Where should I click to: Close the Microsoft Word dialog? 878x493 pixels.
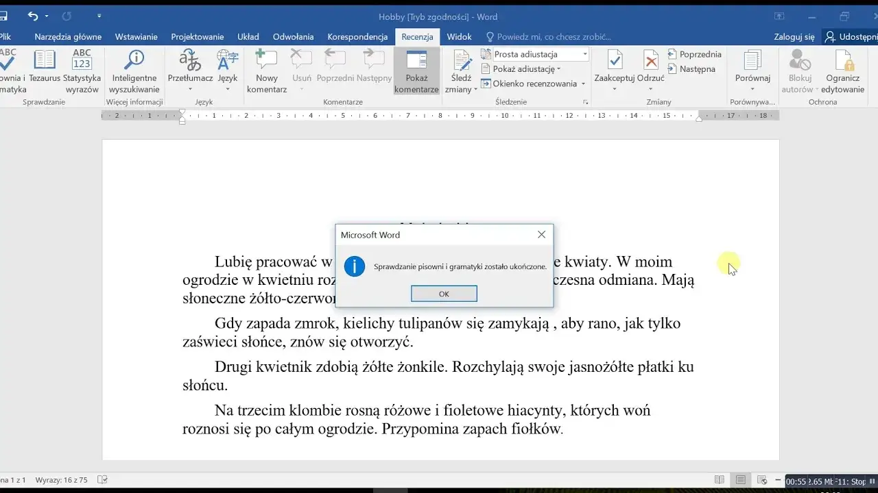click(541, 234)
